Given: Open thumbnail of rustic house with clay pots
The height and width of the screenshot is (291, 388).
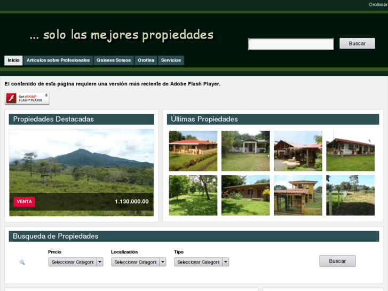Looking at the screenshot, I should (298, 151).
